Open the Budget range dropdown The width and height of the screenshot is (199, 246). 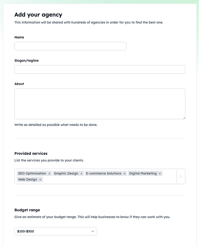(x=53, y=231)
